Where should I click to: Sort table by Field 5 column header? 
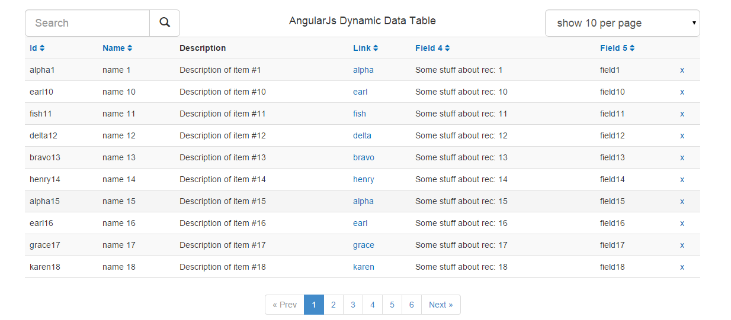[617, 48]
